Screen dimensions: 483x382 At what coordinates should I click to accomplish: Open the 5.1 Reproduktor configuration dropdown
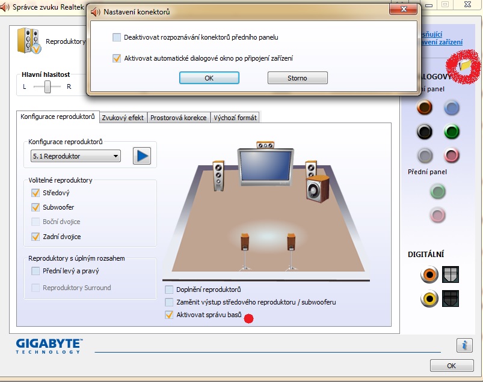(75, 156)
